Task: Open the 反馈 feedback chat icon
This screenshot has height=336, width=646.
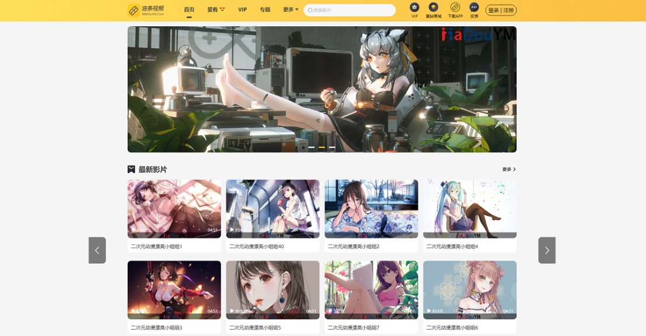Action: [x=474, y=8]
